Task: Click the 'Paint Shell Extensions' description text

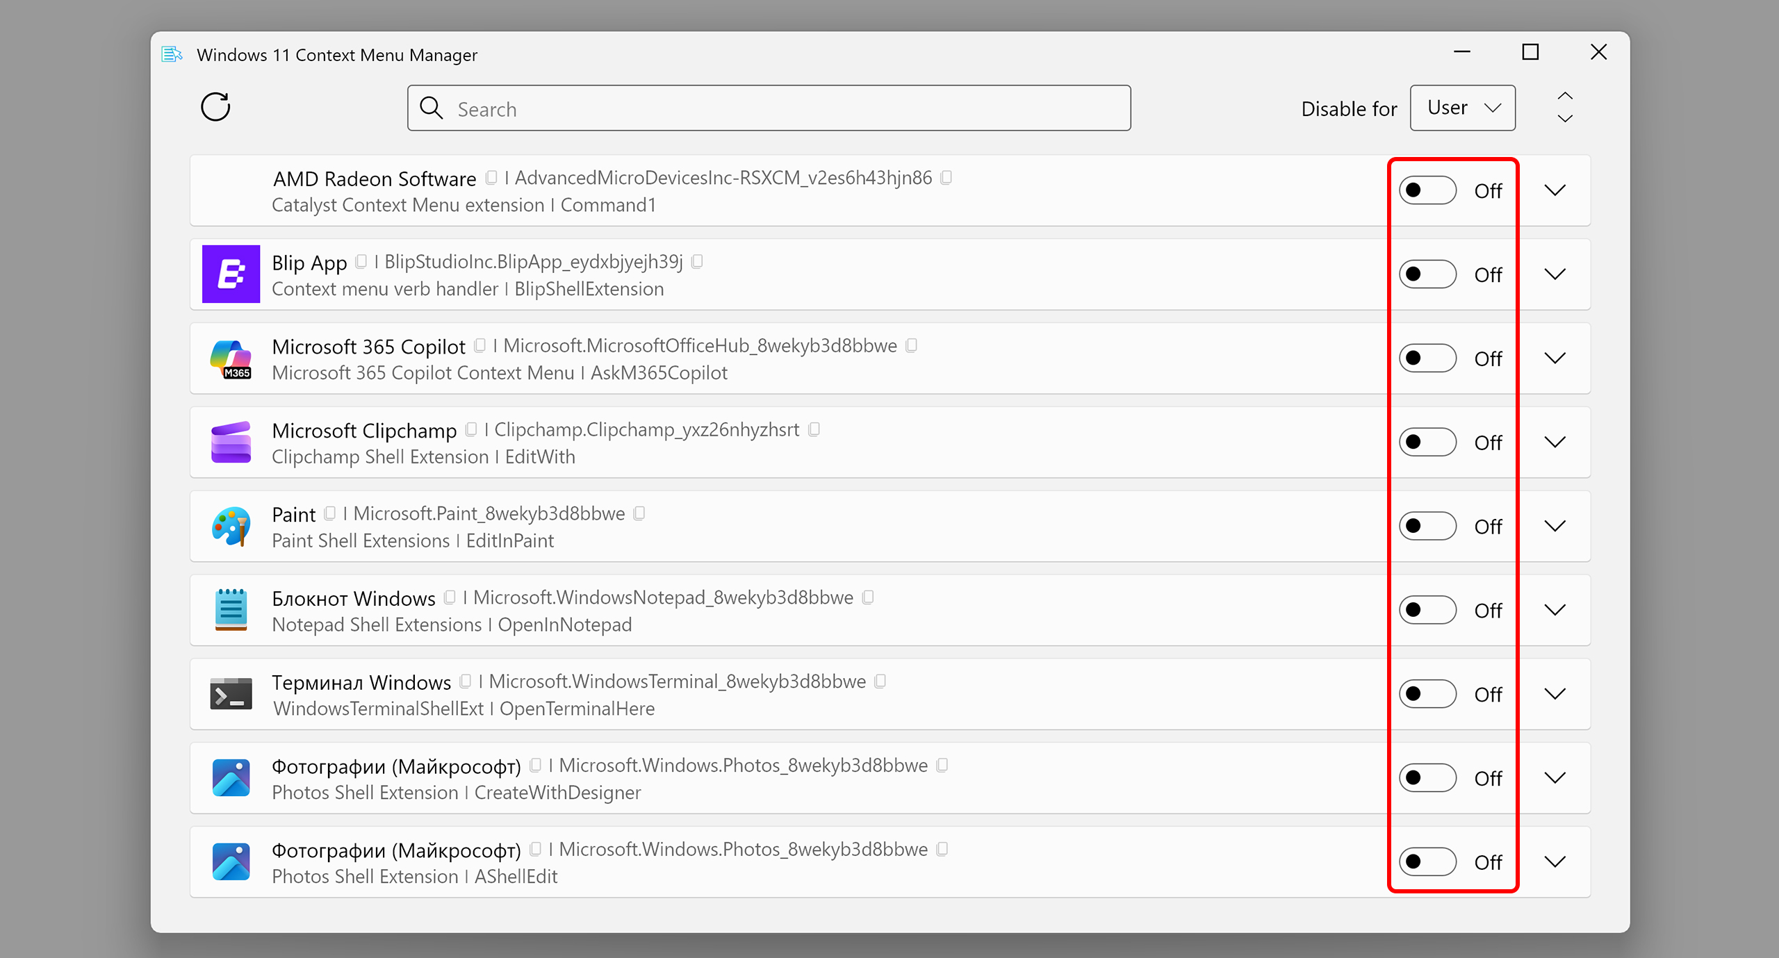Action: (361, 541)
